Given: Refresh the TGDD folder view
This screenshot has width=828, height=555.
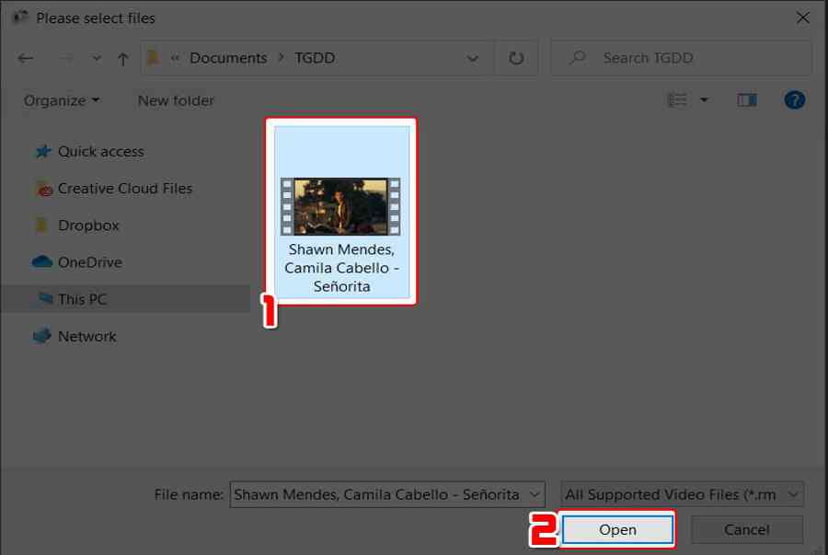Looking at the screenshot, I should click(516, 58).
